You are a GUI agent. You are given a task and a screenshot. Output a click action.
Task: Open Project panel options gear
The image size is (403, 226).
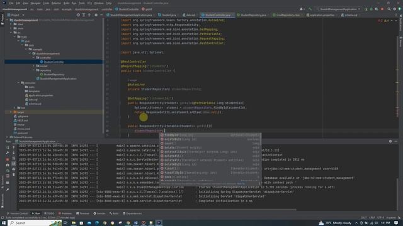click(96, 15)
